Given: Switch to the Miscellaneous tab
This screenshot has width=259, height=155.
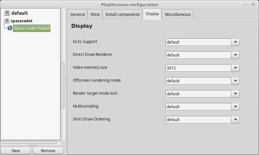Looking at the screenshot, I should [x=178, y=14].
